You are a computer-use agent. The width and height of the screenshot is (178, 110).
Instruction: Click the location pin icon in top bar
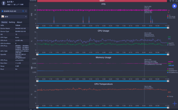pyautogui.click(x=170, y=1)
